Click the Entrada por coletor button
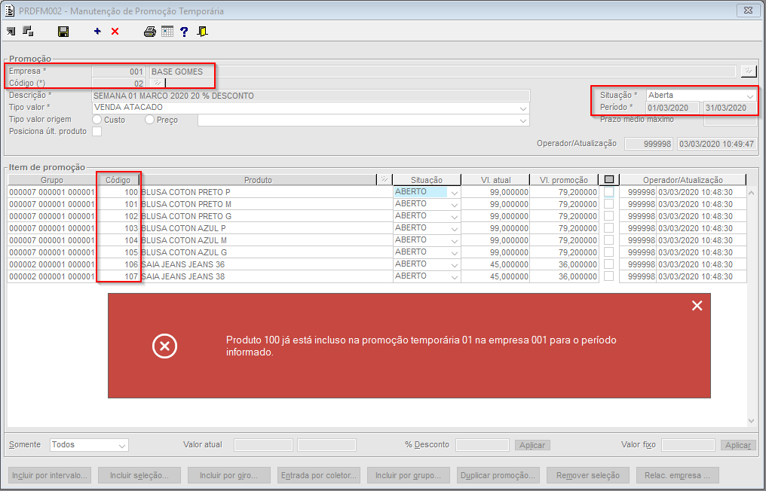 click(x=318, y=475)
